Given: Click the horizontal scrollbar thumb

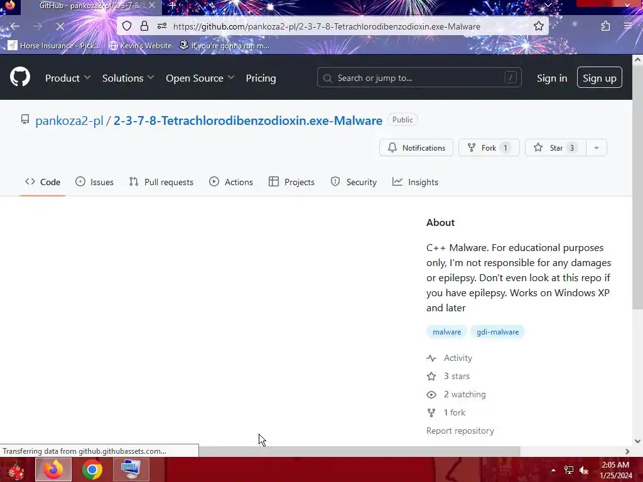Looking at the screenshot, I should 359,451.
